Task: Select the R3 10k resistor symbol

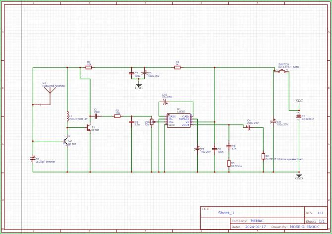Action: (89, 67)
